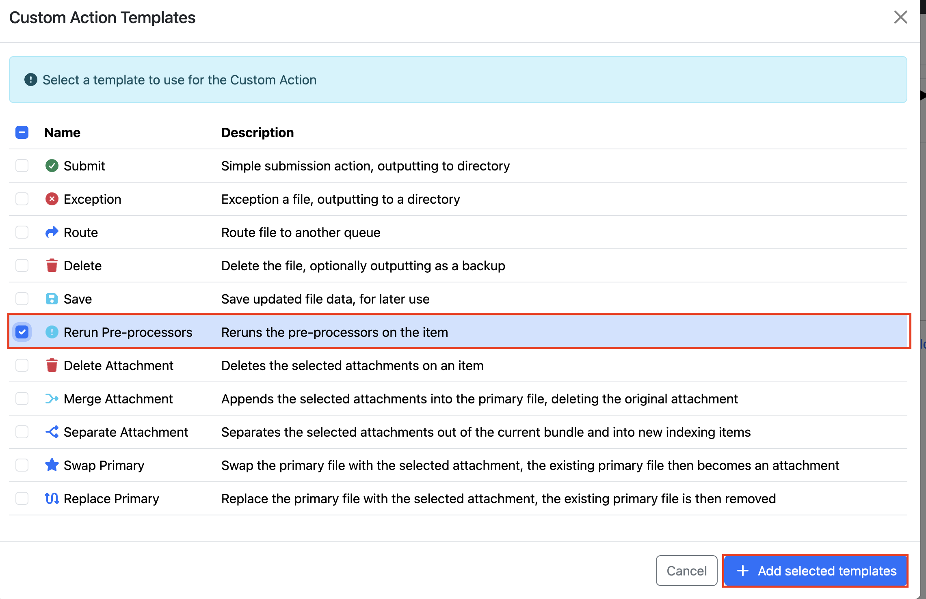Click the Description column header
Viewport: 926px width, 599px height.
[x=257, y=132]
